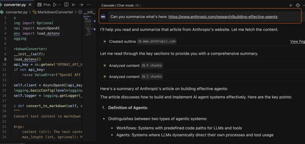Click the Workflows bullet point text
305x144 pixels.
point(179,128)
